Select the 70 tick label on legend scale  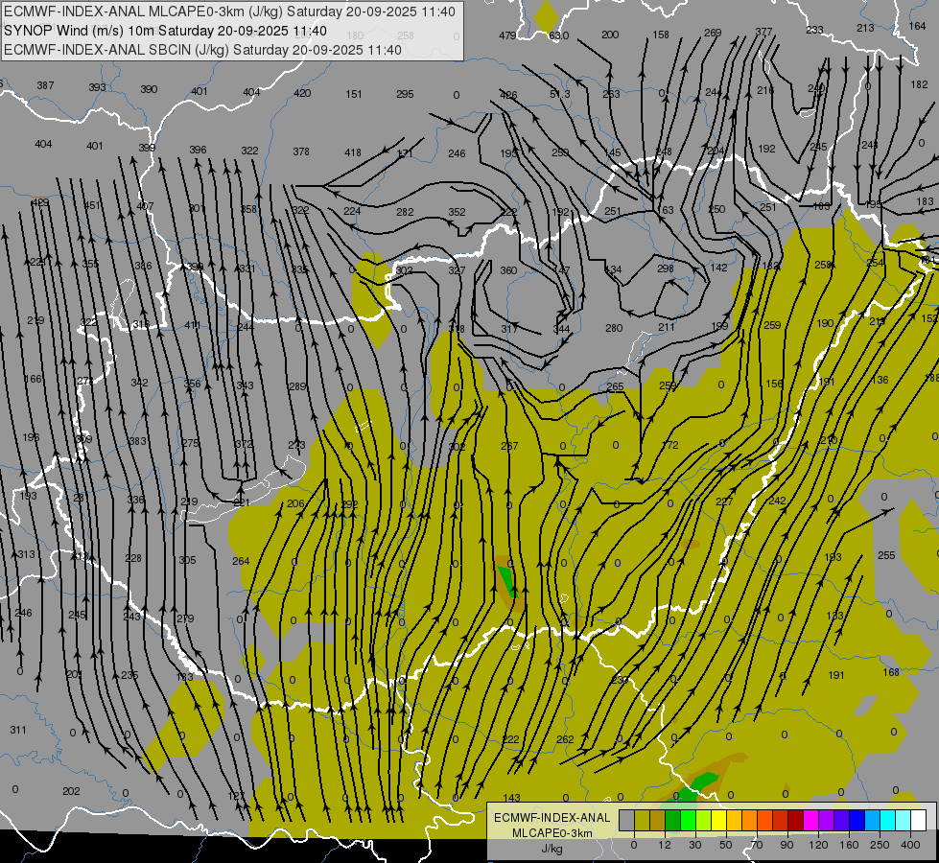coord(757,845)
